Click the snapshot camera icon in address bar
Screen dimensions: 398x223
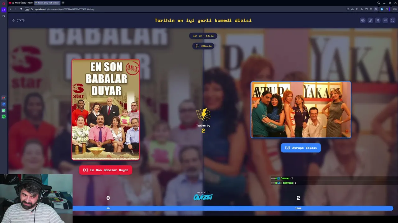click(x=352, y=9)
